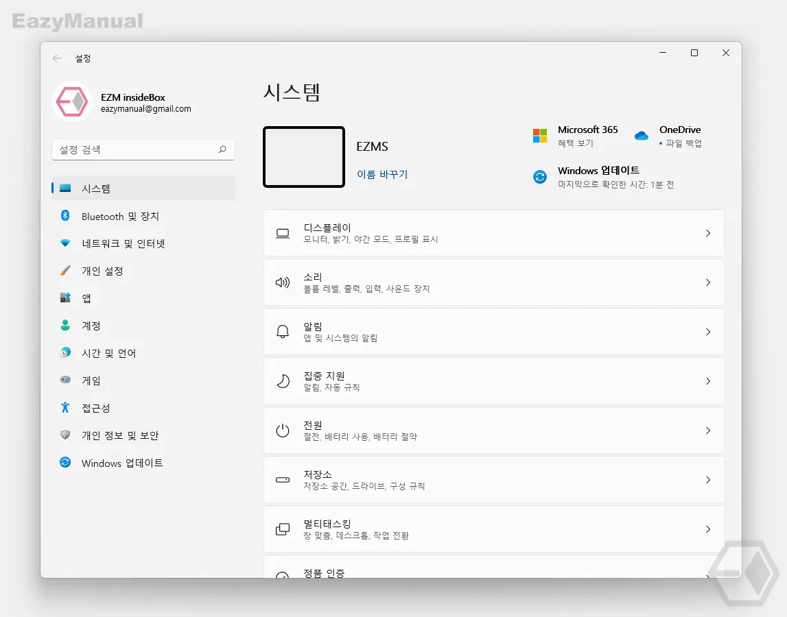Click the 이름 바꾸기 link
Screen dimensions: 787x617
point(382,174)
